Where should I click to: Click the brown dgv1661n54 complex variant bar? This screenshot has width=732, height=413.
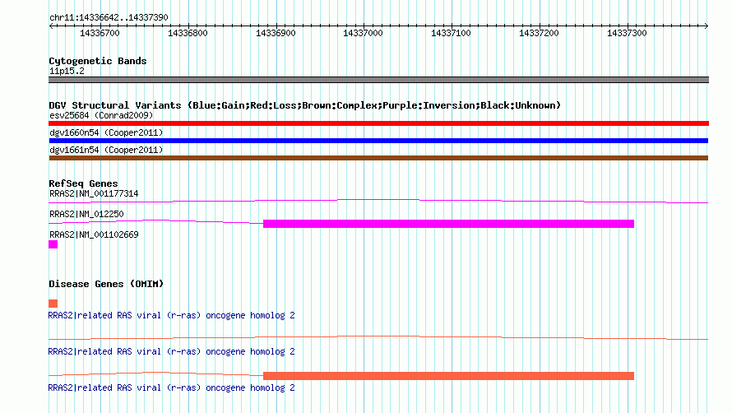[x=378, y=158]
